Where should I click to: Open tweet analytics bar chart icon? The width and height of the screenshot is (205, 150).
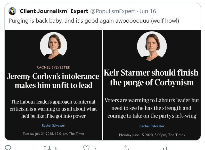(165, 148)
